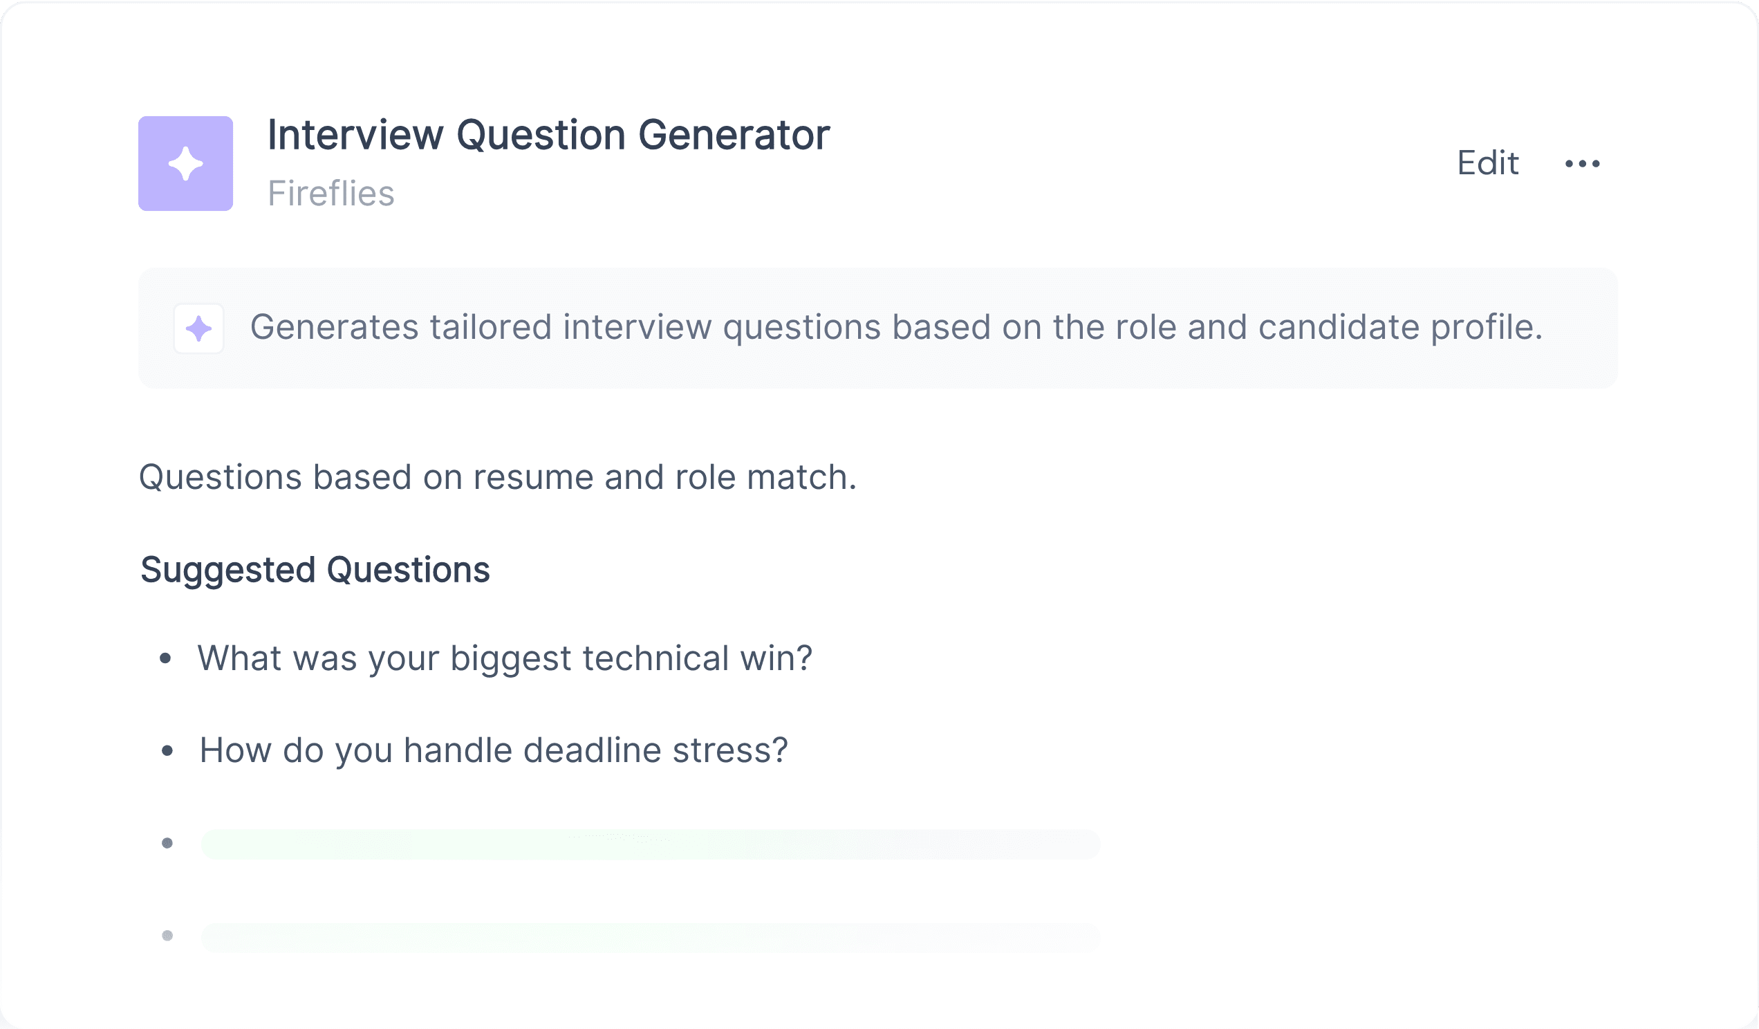Click the description about tailored interview questions
The height and width of the screenshot is (1029, 1759).
[x=896, y=327]
